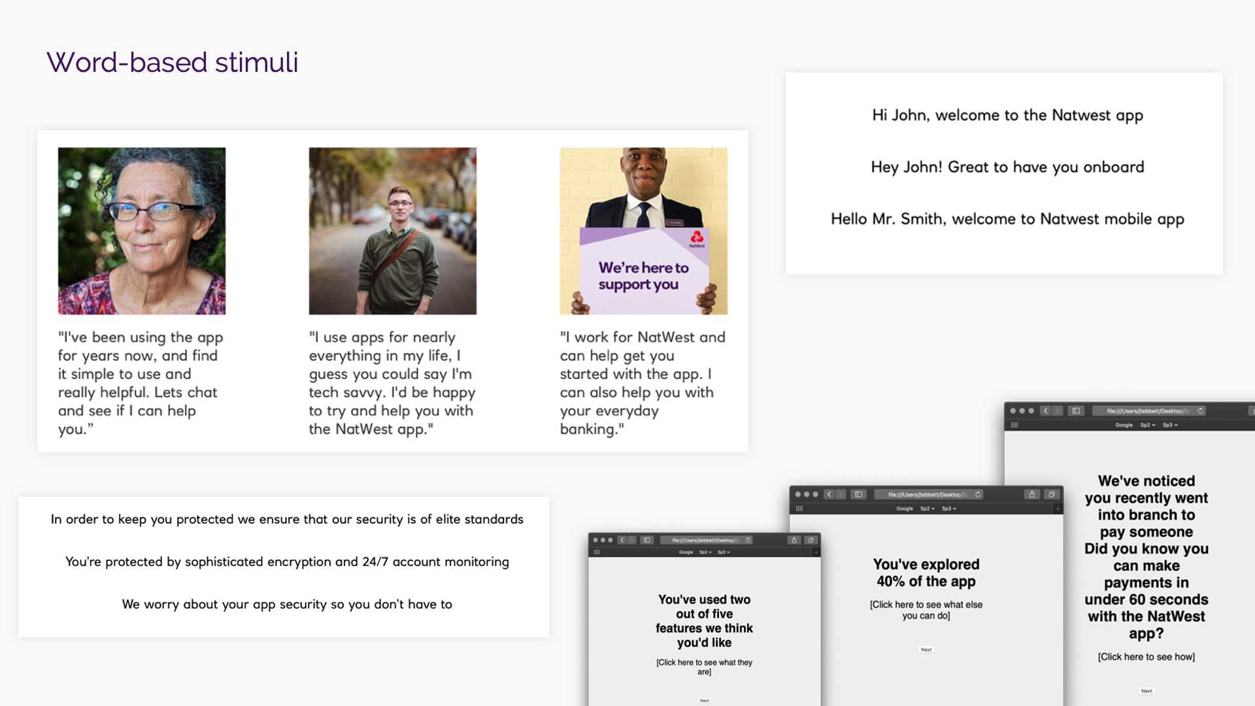
Task: Toggle sidebar in 'You've used two' browser window
Action: point(647,540)
